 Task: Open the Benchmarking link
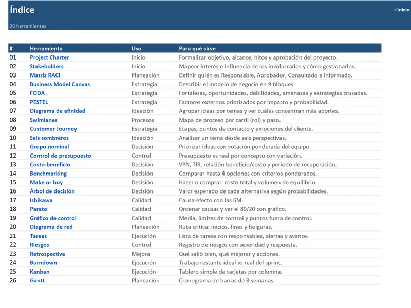(x=48, y=173)
